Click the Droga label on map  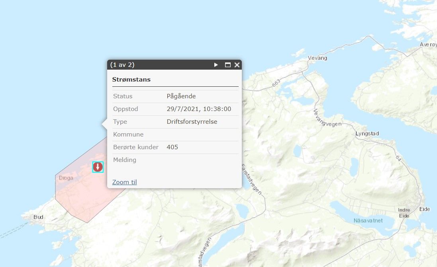point(66,178)
